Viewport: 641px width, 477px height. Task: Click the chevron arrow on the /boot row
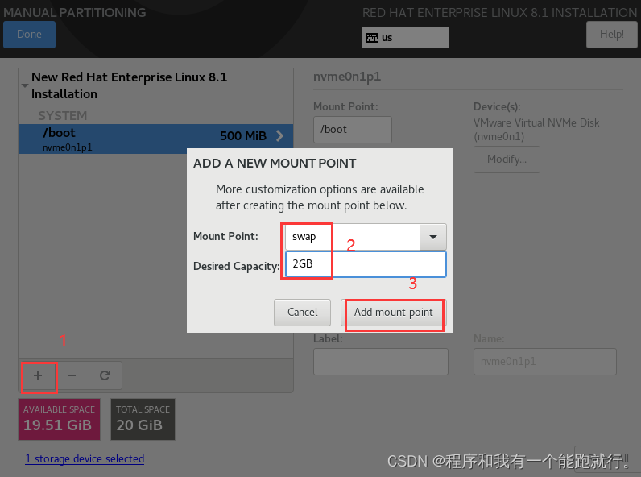pyautogui.click(x=280, y=136)
